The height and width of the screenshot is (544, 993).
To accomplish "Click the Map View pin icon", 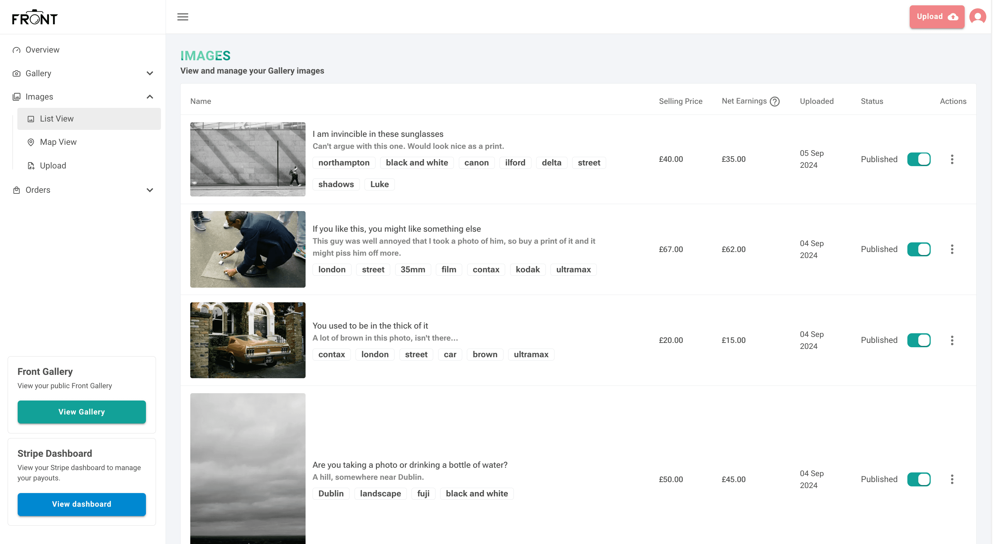I will [x=31, y=142].
